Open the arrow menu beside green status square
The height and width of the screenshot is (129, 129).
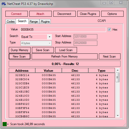tap(8, 124)
